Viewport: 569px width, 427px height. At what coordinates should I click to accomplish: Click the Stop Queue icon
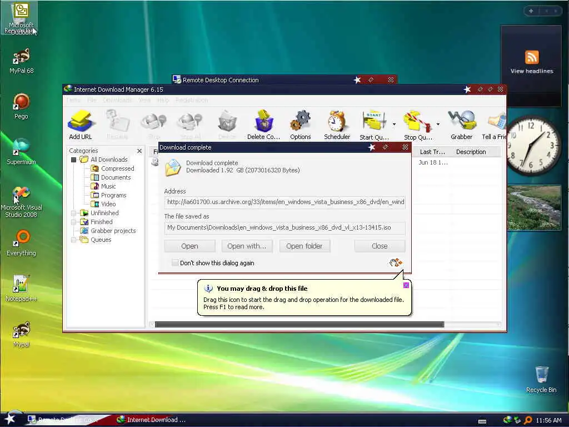pos(417,125)
